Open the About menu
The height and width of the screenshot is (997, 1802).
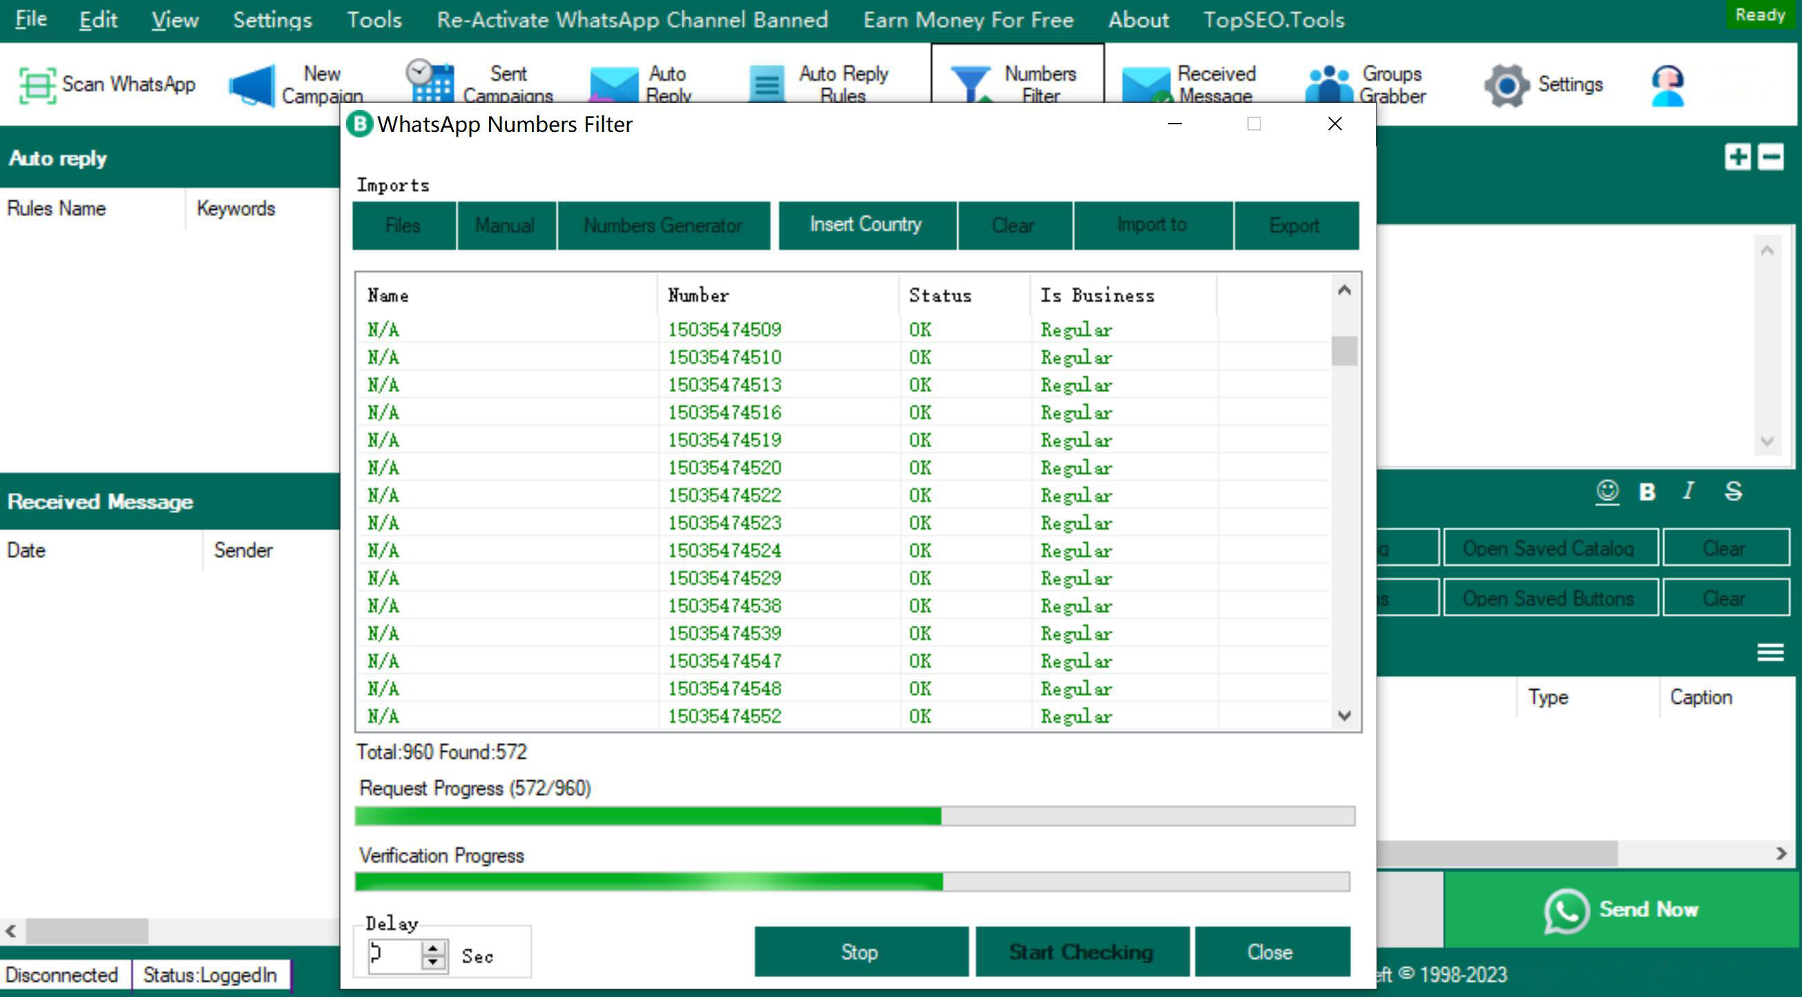[1138, 19]
